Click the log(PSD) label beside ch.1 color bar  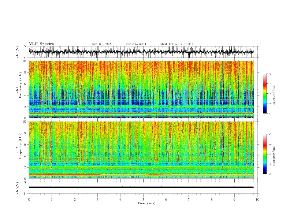pyautogui.click(x=274, y=96)
